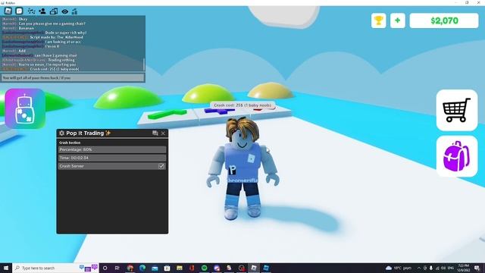Click the microphone icon in system tray
The image size is (485, 273).
click(x=431, y=268)
